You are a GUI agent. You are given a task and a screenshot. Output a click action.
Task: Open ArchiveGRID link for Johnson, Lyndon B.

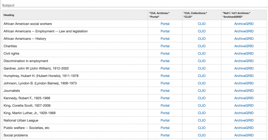(244, 83)
